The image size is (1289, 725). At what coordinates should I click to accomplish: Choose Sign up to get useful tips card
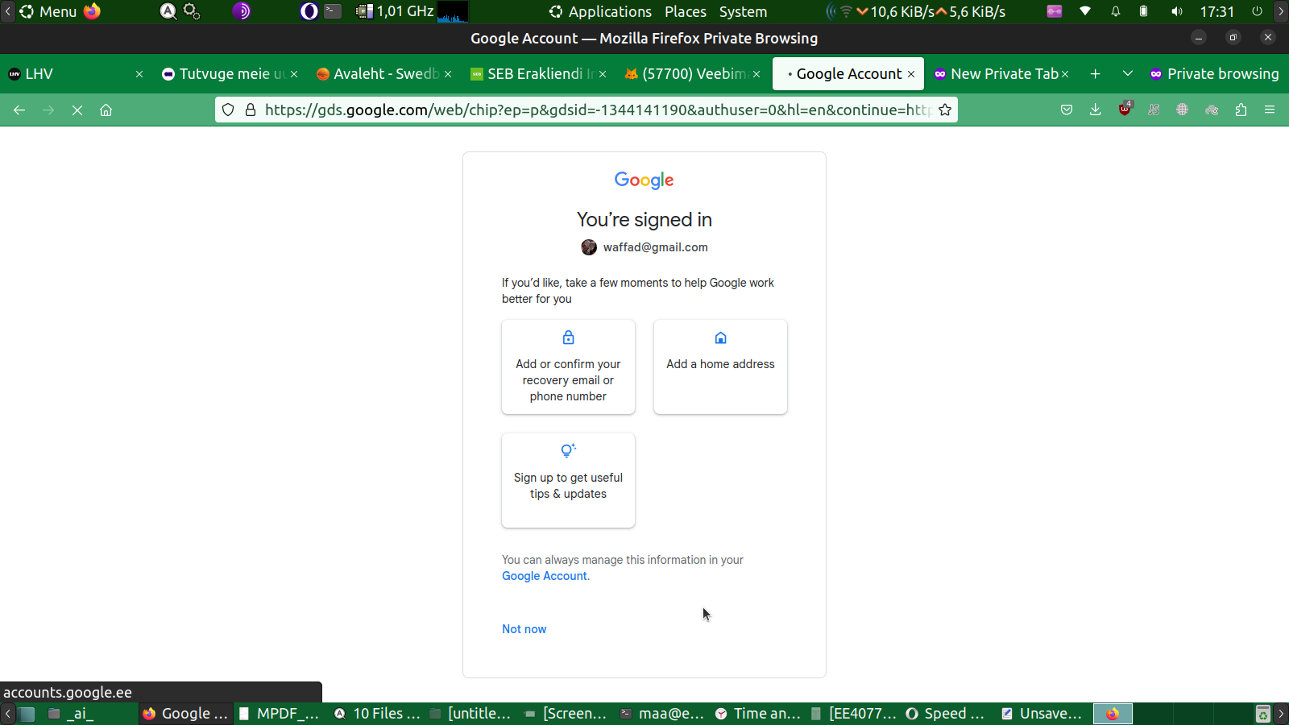(x=568, y=481)
